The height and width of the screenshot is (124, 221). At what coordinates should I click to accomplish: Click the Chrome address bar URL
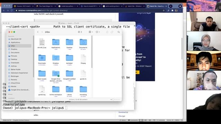(x=43, y=10)
